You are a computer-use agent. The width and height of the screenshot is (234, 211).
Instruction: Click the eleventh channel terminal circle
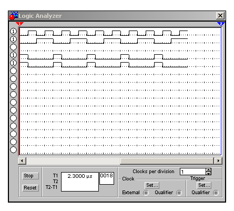click(13, 110)
